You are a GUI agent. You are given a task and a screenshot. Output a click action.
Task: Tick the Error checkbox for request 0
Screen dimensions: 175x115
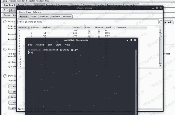coord(89,30)
